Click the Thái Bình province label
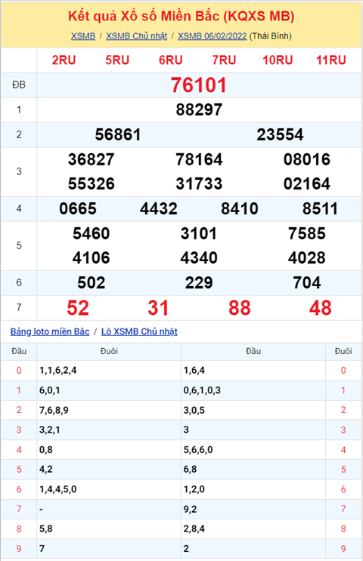363x561 pixels. (x=271, y=36)
